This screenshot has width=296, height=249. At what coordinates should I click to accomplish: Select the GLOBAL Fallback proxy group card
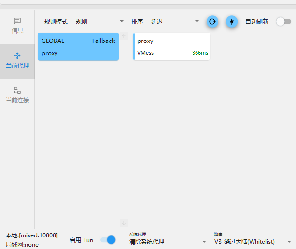78,47
